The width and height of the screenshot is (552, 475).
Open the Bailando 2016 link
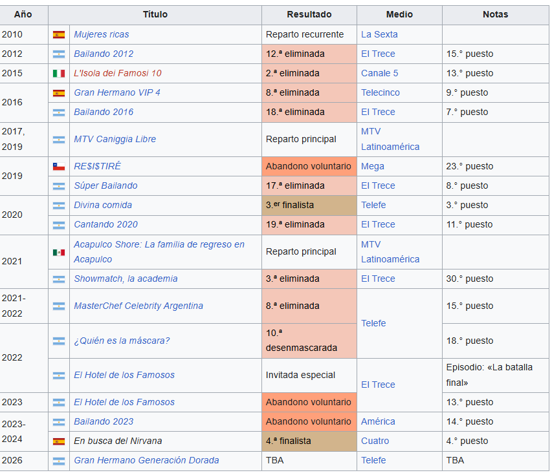[104, 112]
